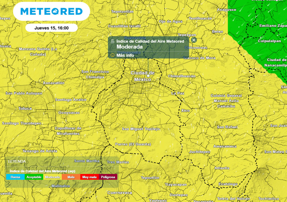The height and width of the screenshot is (202, 287).
Task: Click the Tochimilco map label
Action: click(269, 199)
